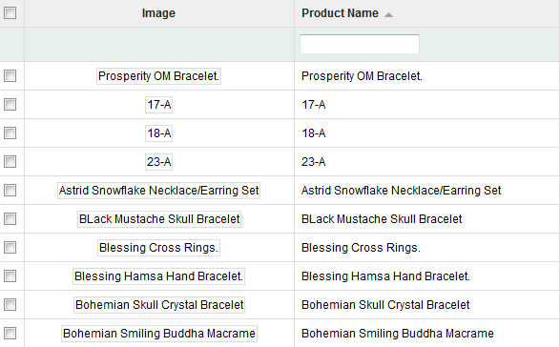Sort by Product Name column header
The image size is (560, 347).
coord(340,13)
